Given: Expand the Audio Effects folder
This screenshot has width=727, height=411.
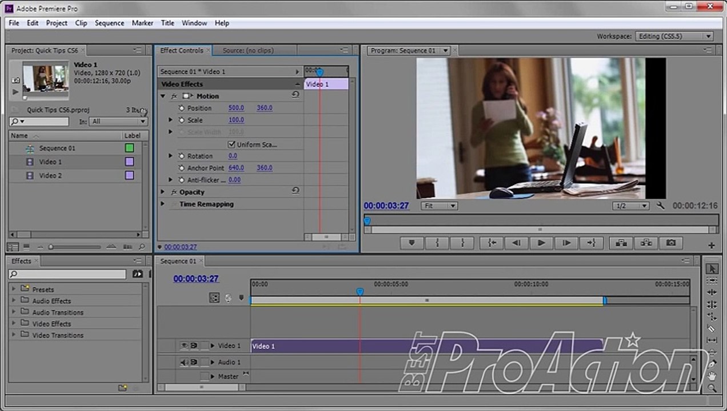Looking at the screenshot, I should pos(14,300).
